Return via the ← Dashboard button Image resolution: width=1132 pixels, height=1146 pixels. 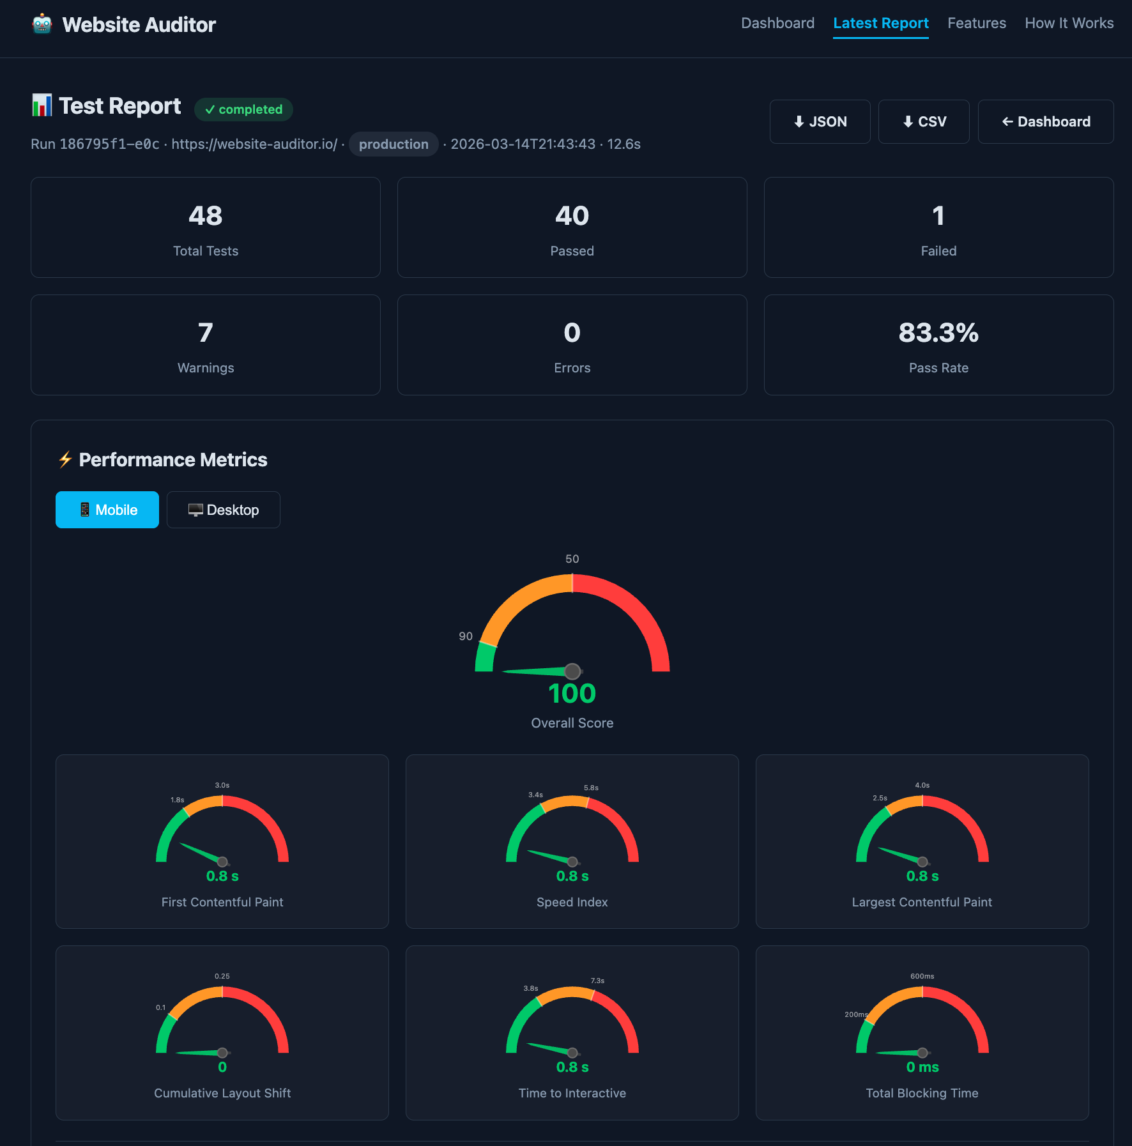(x=1046, y=121)
